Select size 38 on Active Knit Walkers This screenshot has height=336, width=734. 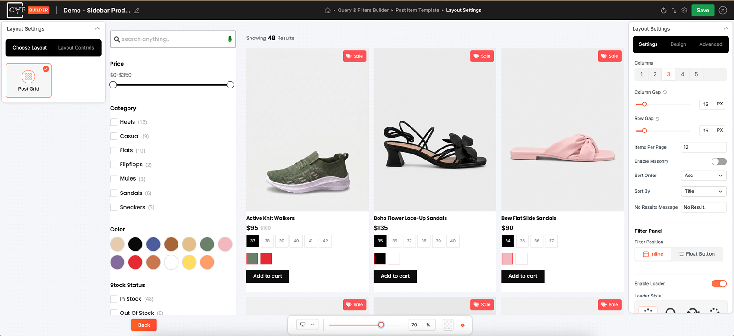267,241
